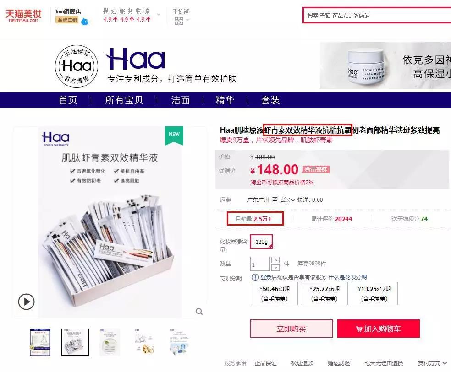Screen dimensions: 451x372
Task: Open the 精华 navigation tab
Action: [225, 100]
